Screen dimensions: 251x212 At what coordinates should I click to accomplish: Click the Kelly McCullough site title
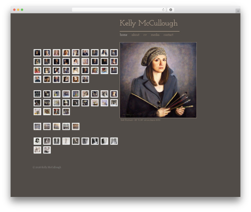149,23
